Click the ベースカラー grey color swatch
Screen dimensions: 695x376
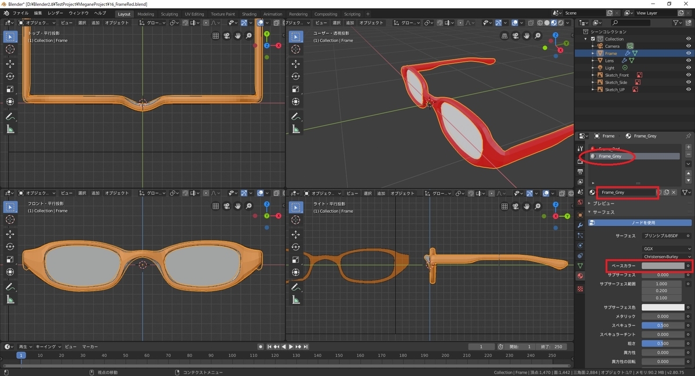coord(663,266)
